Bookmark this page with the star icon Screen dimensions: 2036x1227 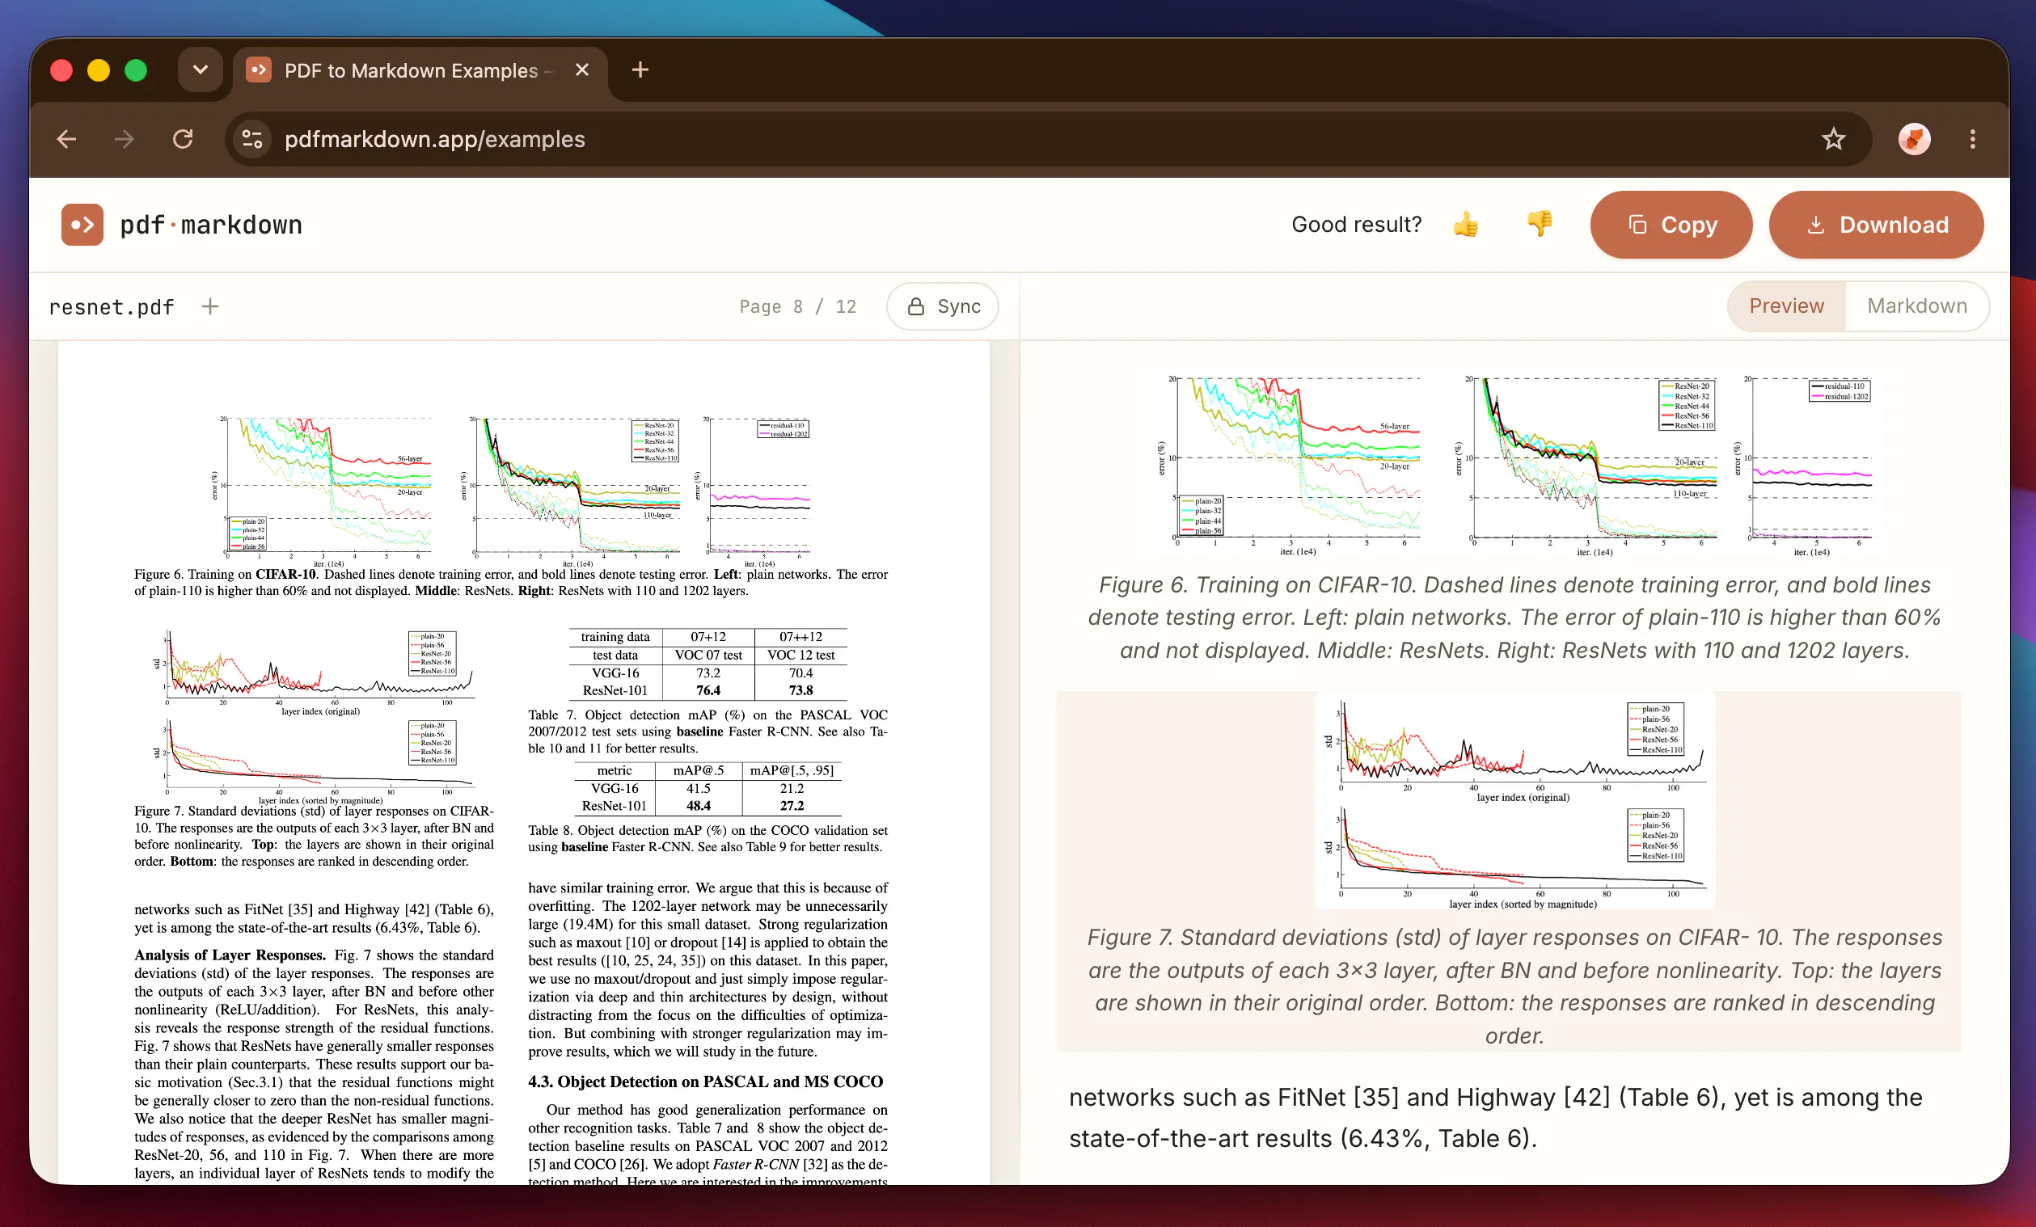pyautogui.click(x=1833, y=139)
